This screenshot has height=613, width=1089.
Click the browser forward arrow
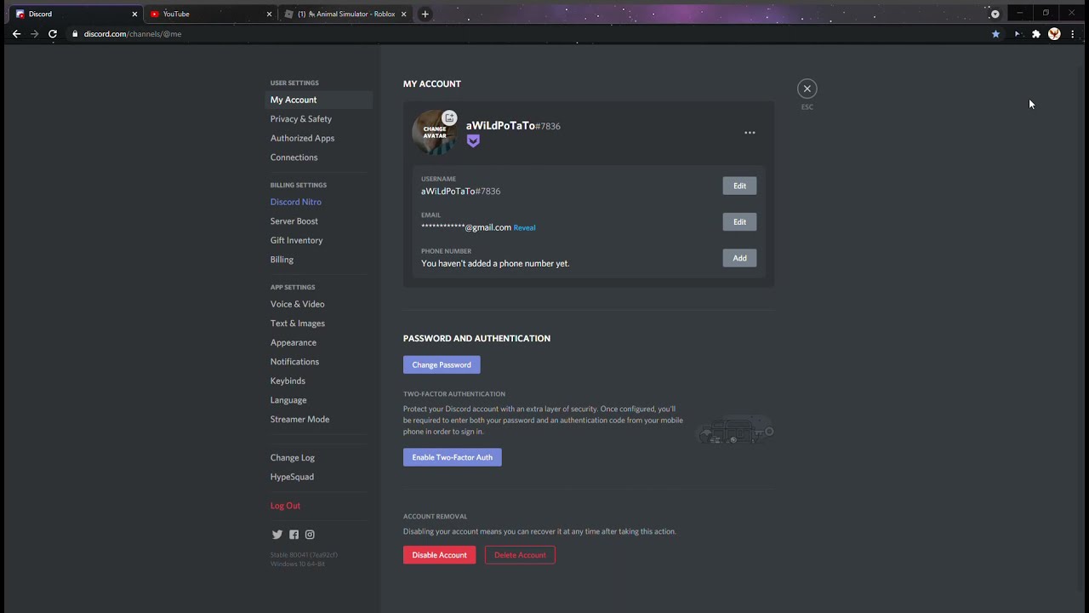point(34,34)
